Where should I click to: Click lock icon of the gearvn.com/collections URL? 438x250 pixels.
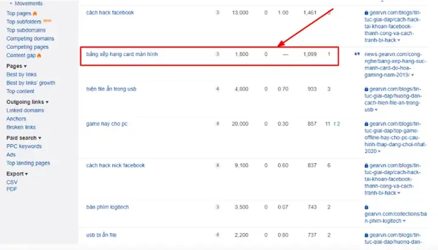click(366, 207)
